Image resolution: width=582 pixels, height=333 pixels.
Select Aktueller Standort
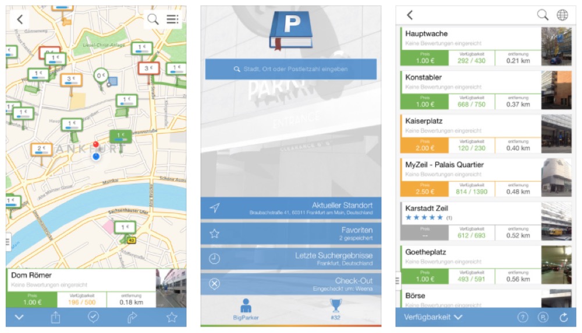tap(290, 208)
